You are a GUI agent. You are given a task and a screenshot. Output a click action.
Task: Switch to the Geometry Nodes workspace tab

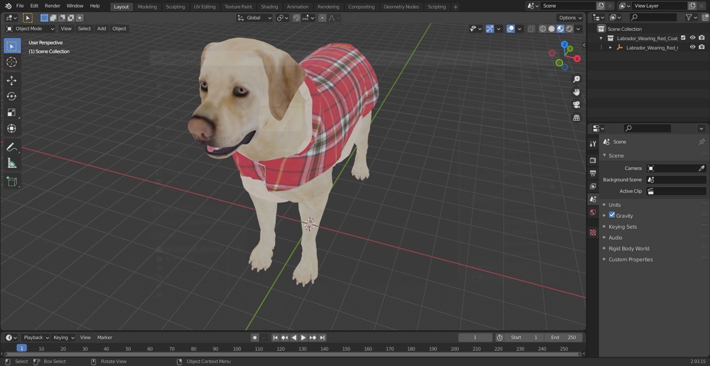point(401,7)
